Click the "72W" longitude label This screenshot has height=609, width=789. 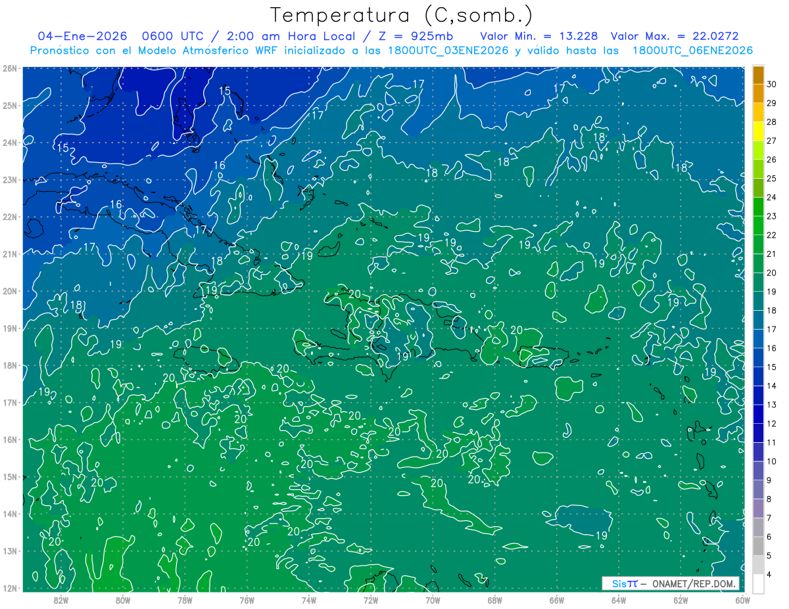[371, 600]
